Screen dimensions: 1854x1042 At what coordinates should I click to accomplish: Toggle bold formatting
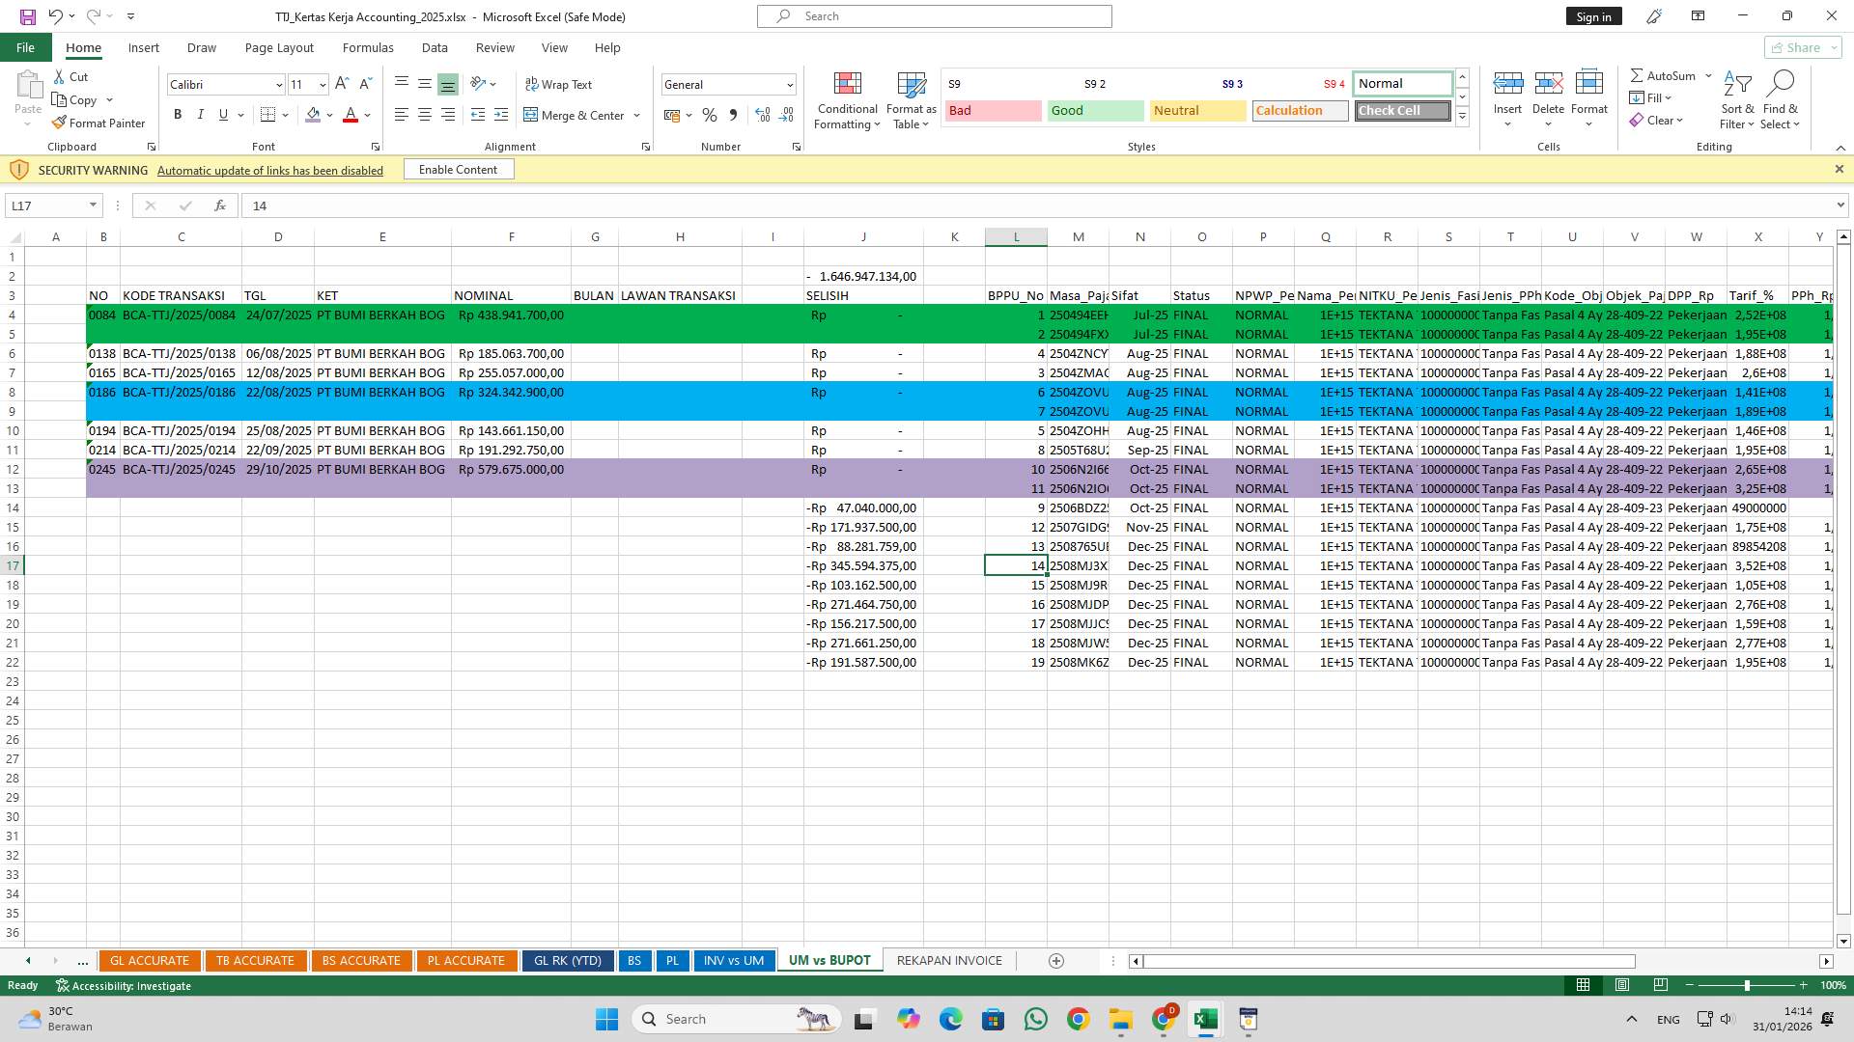click(178, 114)
